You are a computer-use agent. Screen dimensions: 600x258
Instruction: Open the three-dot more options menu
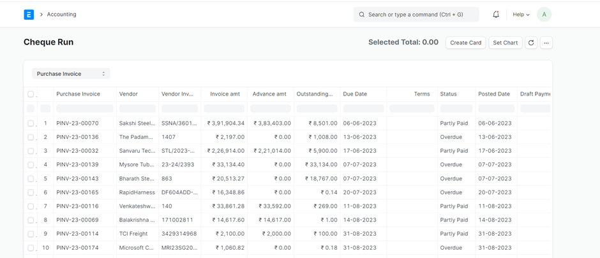[x=546, y=43]
